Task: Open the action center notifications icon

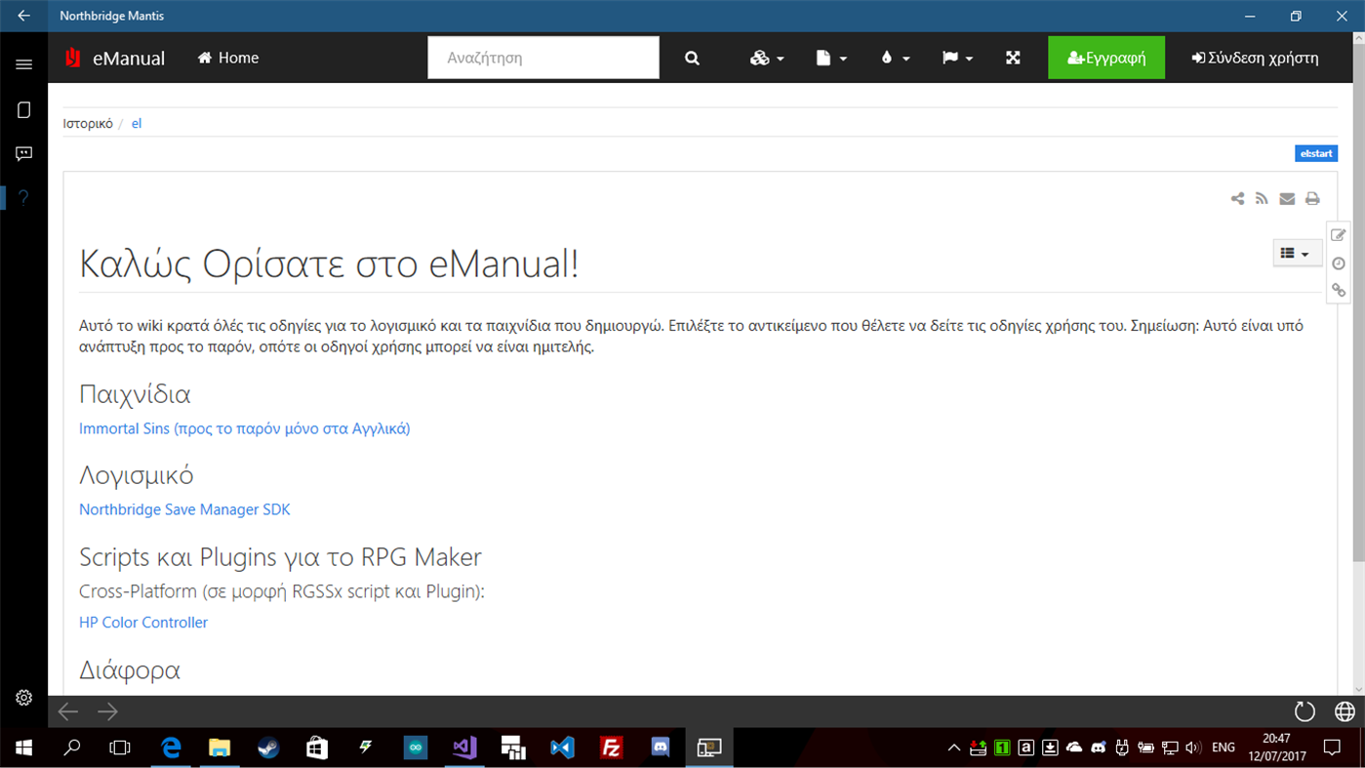Action: coord(1332,748)
